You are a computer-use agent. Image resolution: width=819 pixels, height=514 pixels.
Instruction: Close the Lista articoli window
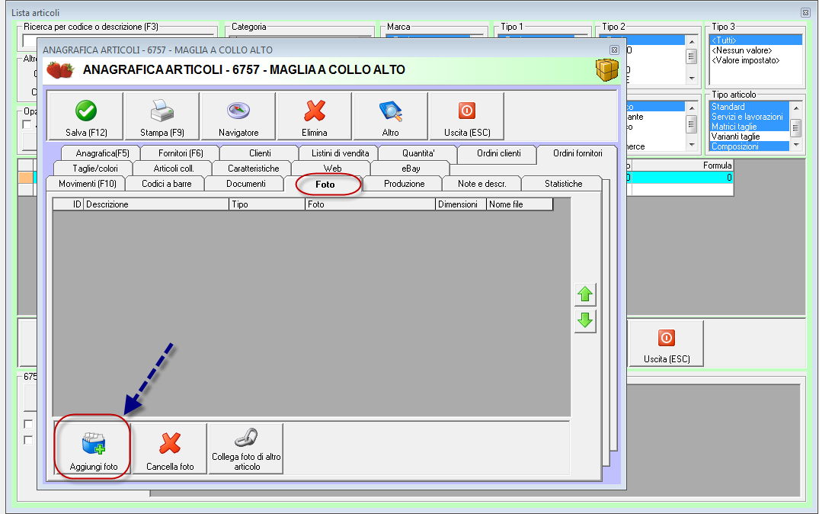[x=805, y=12]
